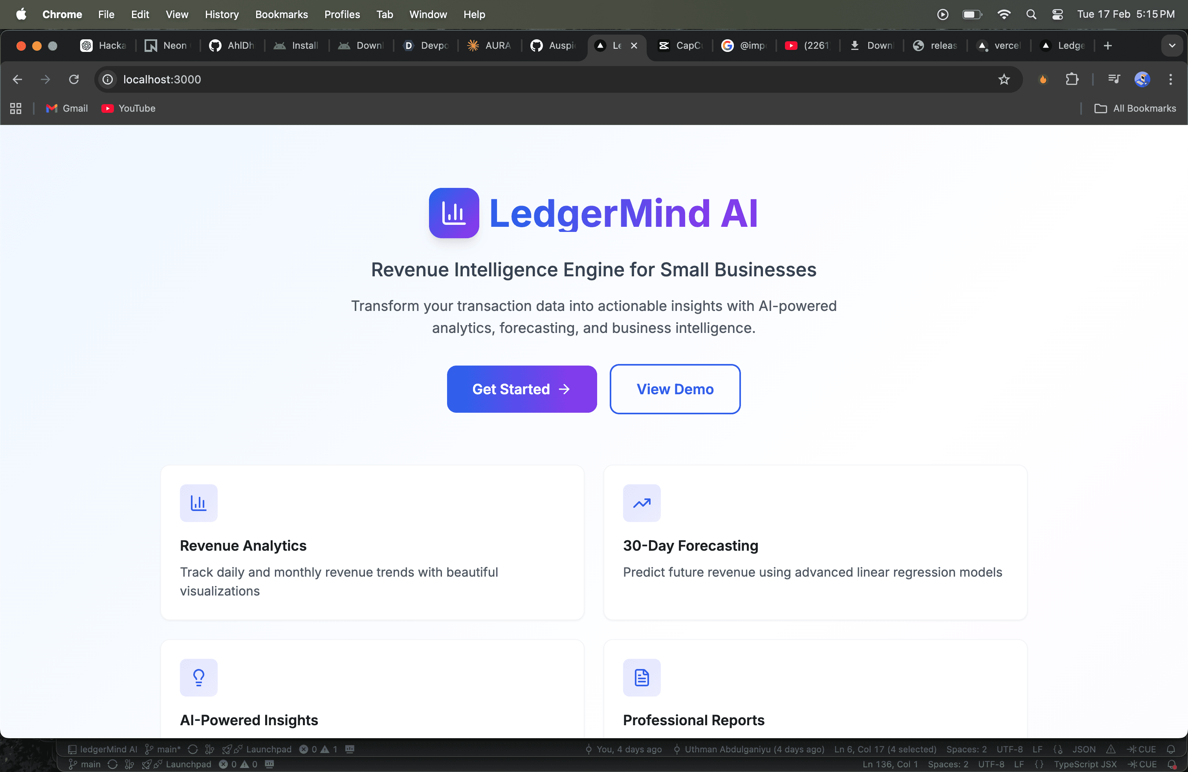Click the Chrome profile avatar icon
The width and height of the screenshot is (1188, 772).
coord(1142,79)
